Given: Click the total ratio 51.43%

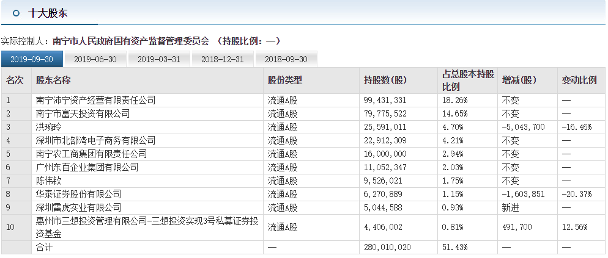Looking at the screenshot, I should [455, 247].
